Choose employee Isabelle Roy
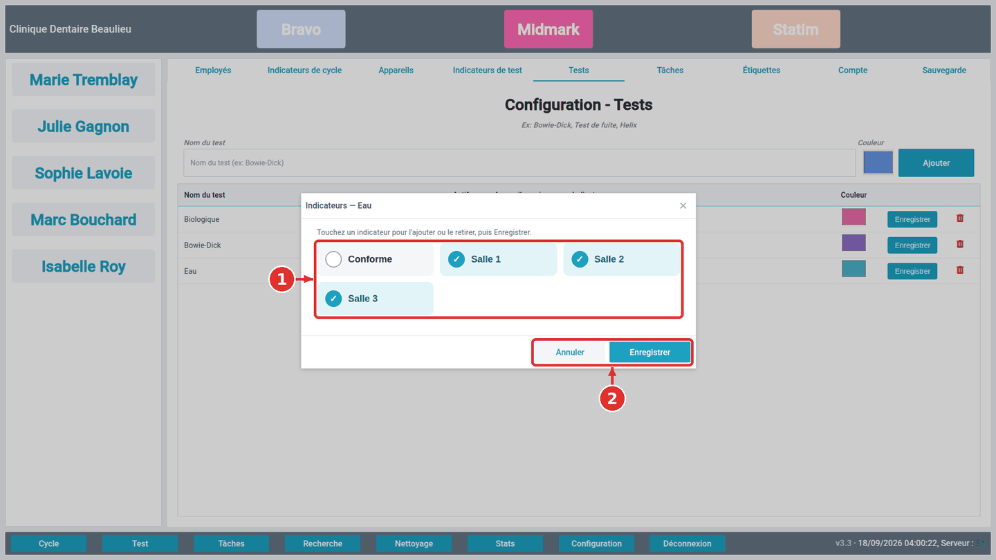996x560 pixels. (84, 266)
